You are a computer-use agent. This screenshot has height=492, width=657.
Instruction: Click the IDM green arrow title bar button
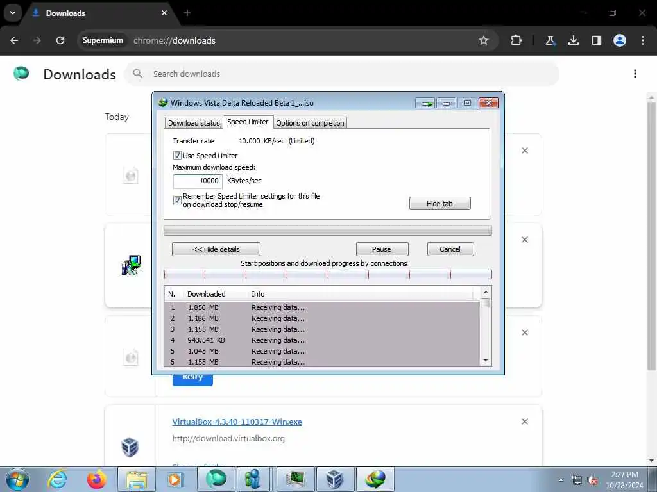(425, 103)
